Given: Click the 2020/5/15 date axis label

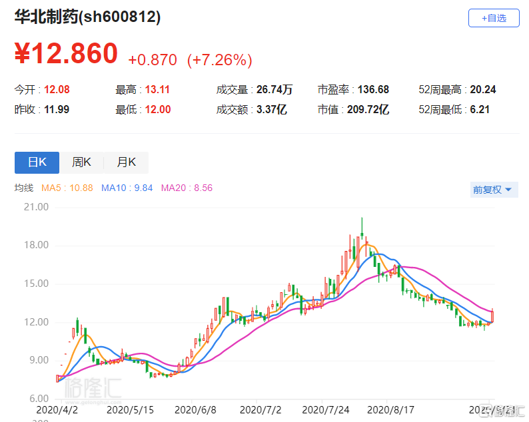Looking at the screenshot, I should [x=130, y=410].
